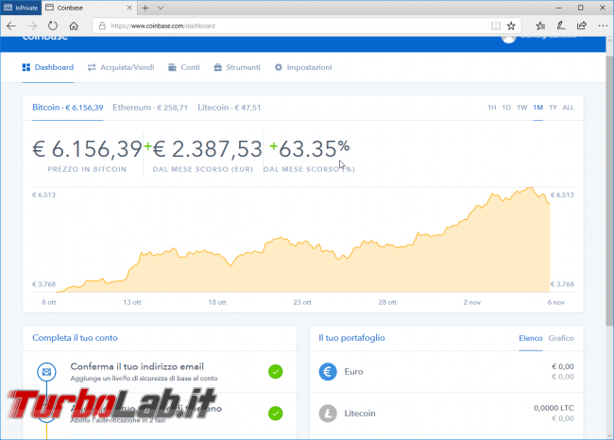Click the +63.35% change value
The width and height of the screenshot is (614, 440).
tap(309, 149)
